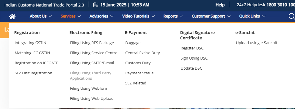Open SEZ Unit Registration

(x=34, y=73)
